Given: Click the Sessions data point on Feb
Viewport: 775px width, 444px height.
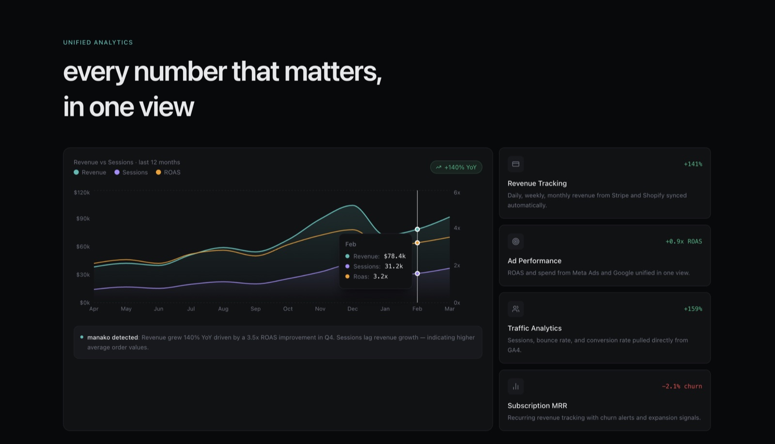Looking at the screenshot, I should (x=417, y=274).
